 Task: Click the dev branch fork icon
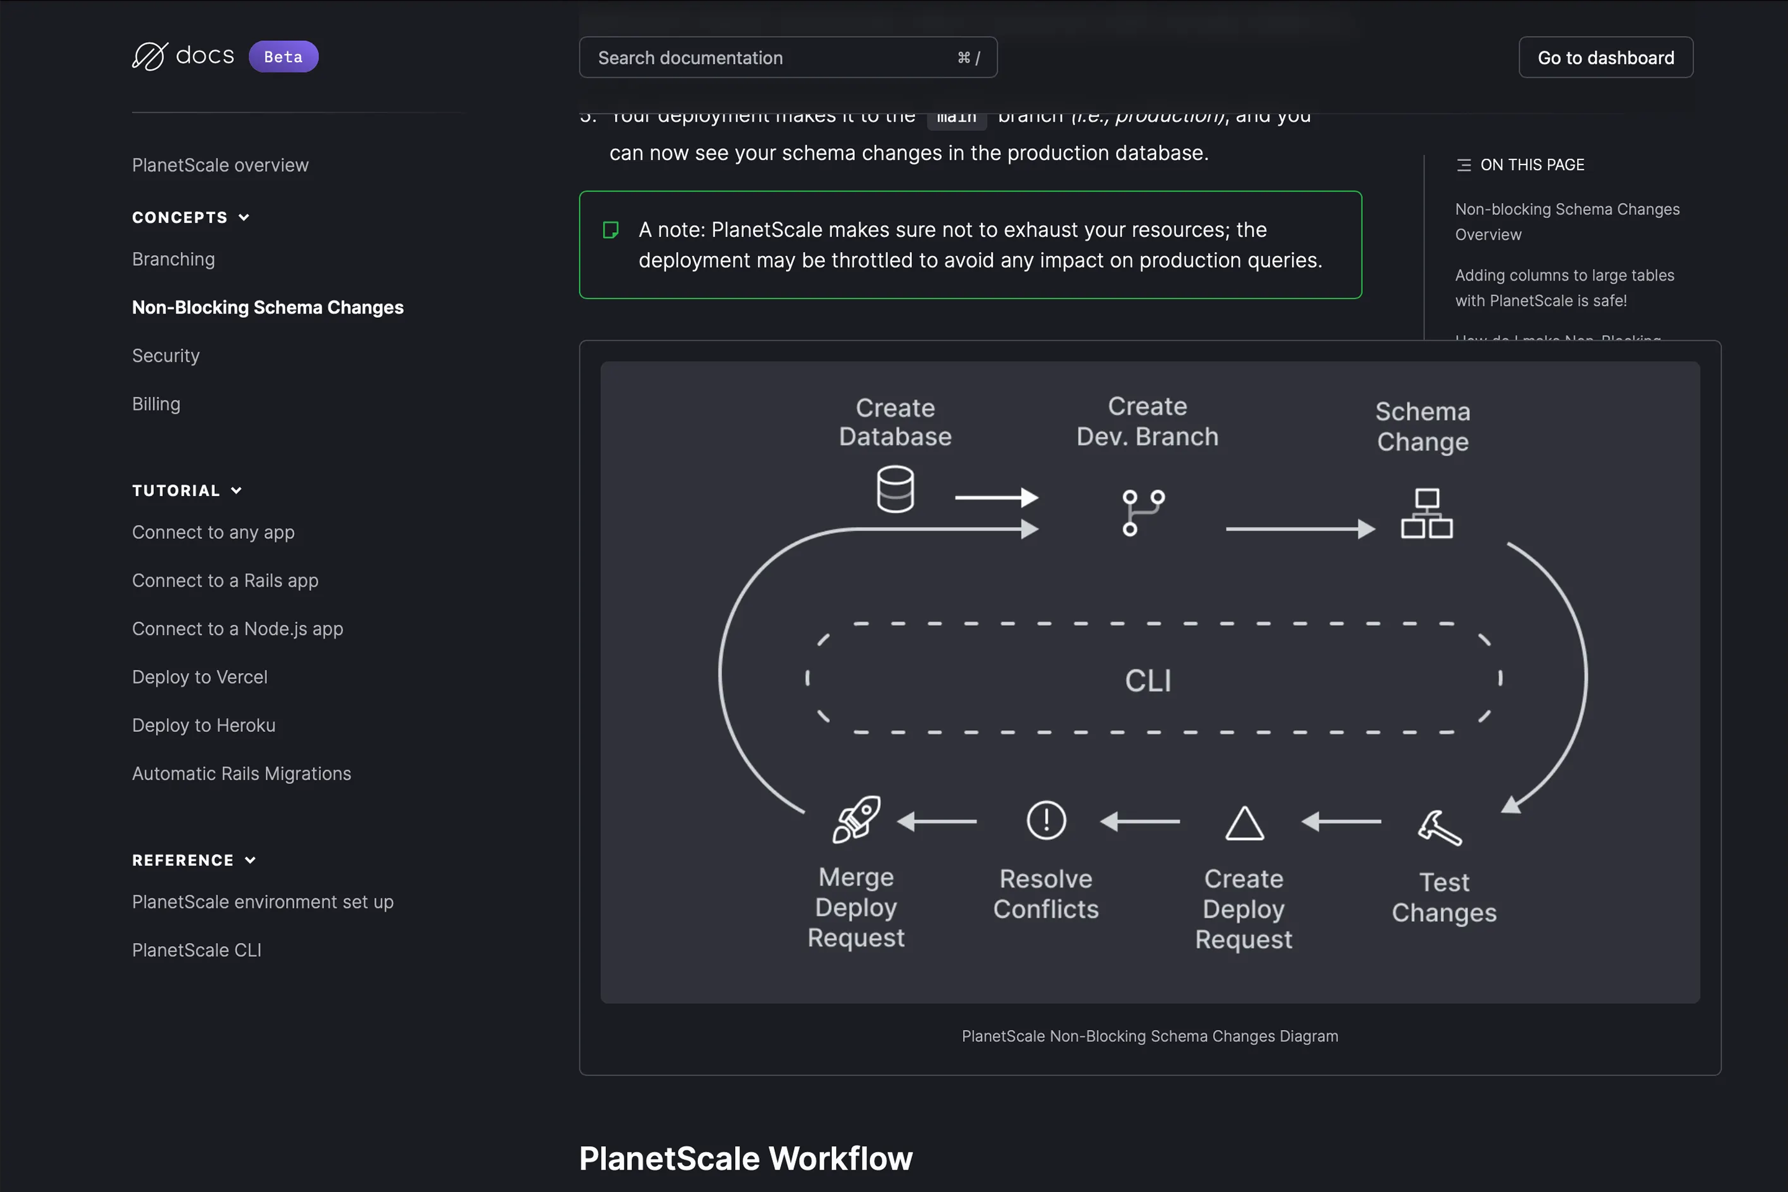(1144, 512)
